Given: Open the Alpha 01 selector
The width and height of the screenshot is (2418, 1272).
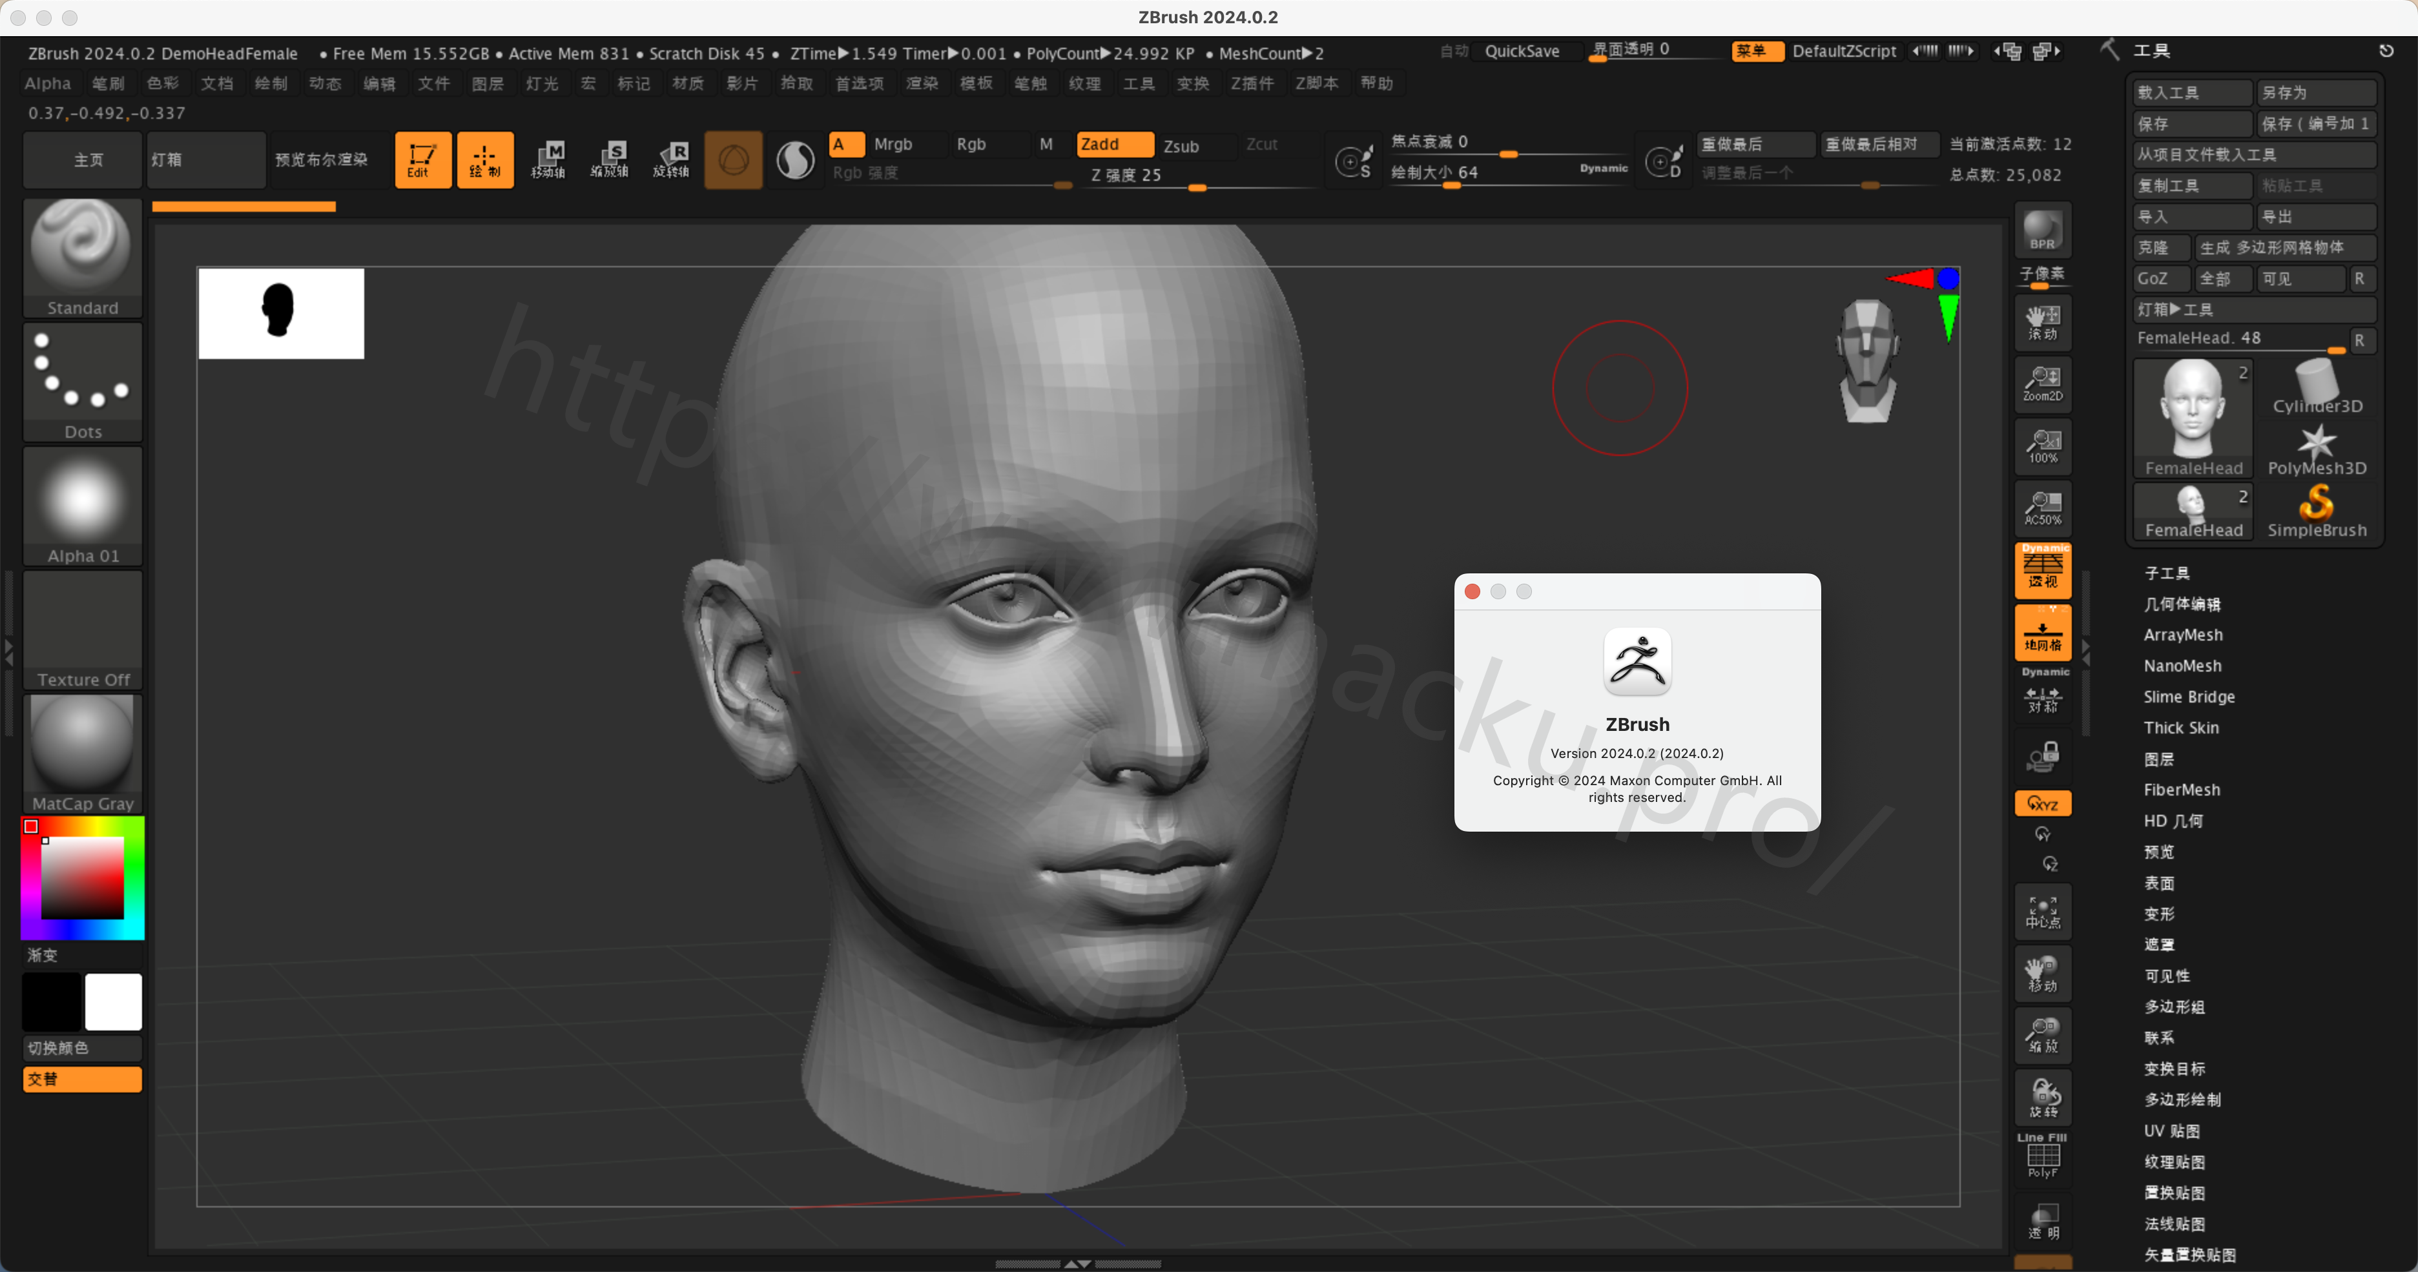Looking at the screenshot, I should [83, 506].
